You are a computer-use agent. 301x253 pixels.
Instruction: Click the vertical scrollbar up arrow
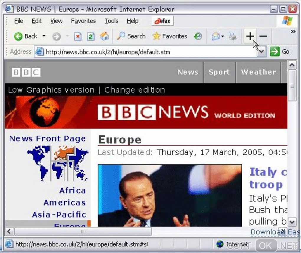[292, 65]
